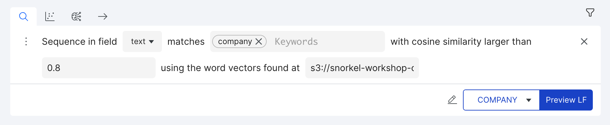
Task: Click the s3://snorkel-workshop path field
Action: click(362, 68)
